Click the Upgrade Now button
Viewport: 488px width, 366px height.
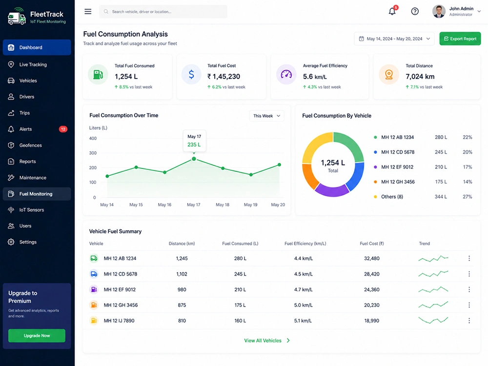pyautogui.click(x=37, y=336)
